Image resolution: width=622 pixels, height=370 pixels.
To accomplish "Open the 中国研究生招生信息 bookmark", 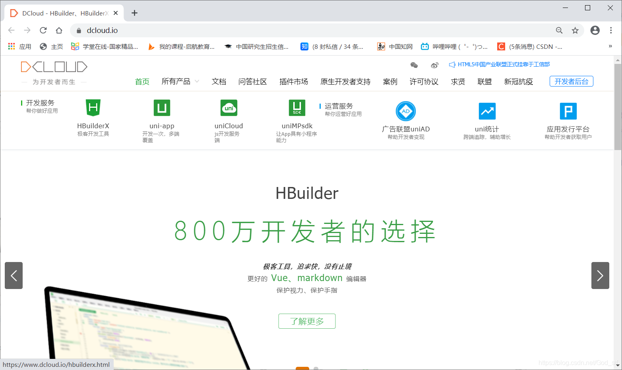I will [x=257, y=46].
